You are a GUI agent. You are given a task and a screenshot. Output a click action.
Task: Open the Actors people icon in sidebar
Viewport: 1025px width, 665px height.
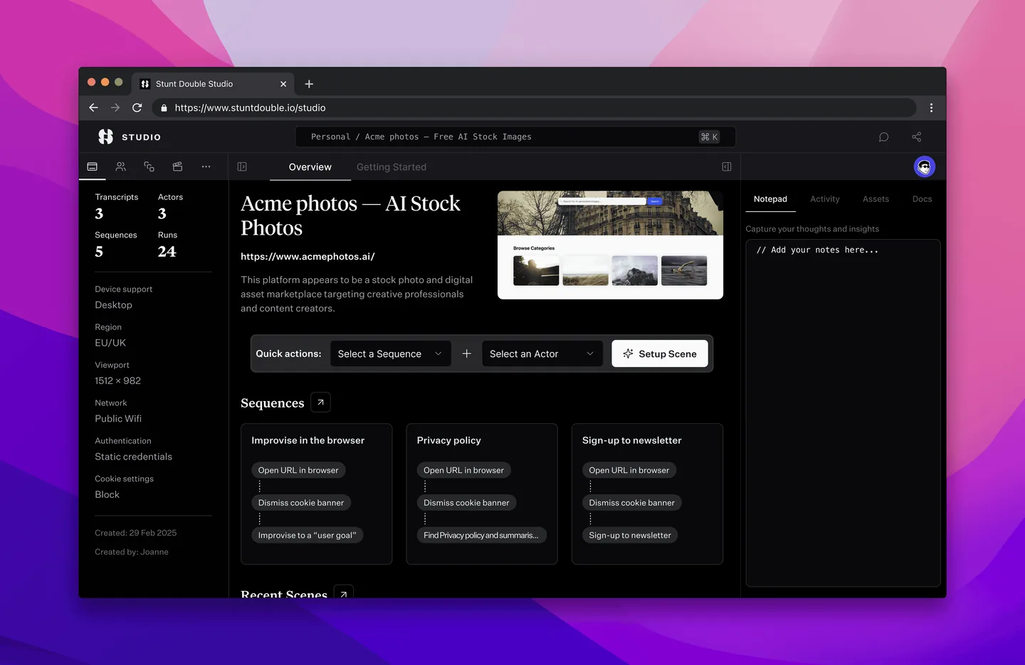[x=121, y=166]
